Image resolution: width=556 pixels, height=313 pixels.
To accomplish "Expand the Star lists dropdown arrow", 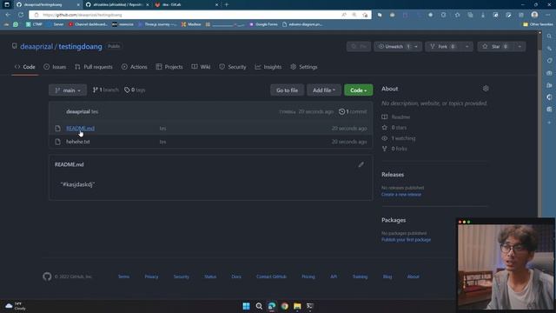I will tap(520, 46).
